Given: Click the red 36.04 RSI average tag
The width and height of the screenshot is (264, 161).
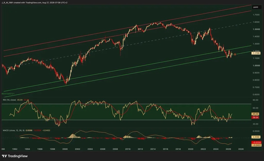Looking at the screenshot, I should (255, 117).
